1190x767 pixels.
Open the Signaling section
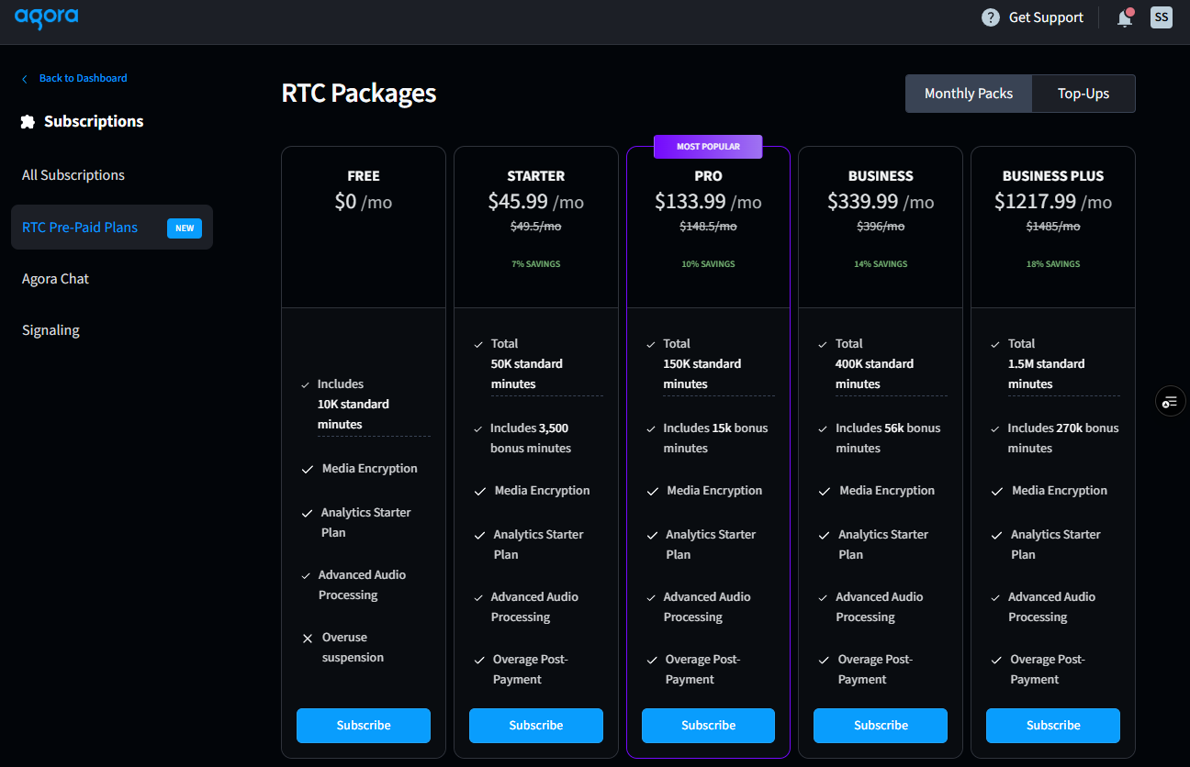51,330
